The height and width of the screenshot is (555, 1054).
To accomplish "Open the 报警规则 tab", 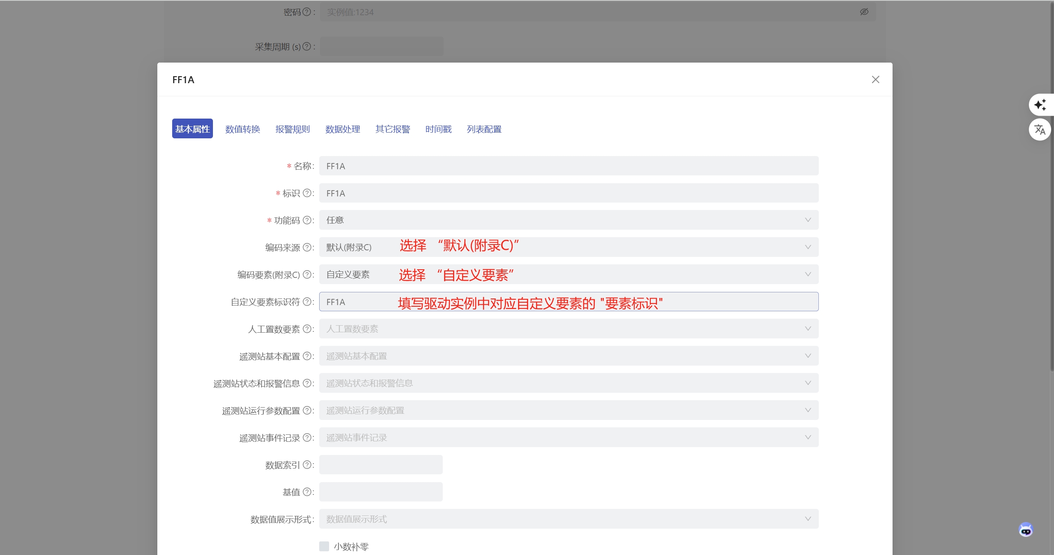I will (292, 129).
